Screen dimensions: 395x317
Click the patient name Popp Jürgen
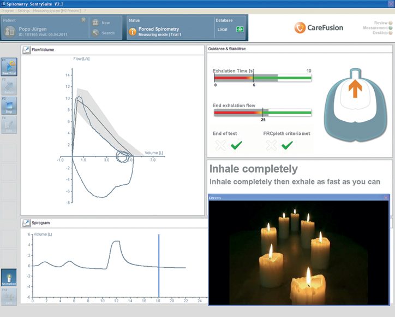click(33, 29)
